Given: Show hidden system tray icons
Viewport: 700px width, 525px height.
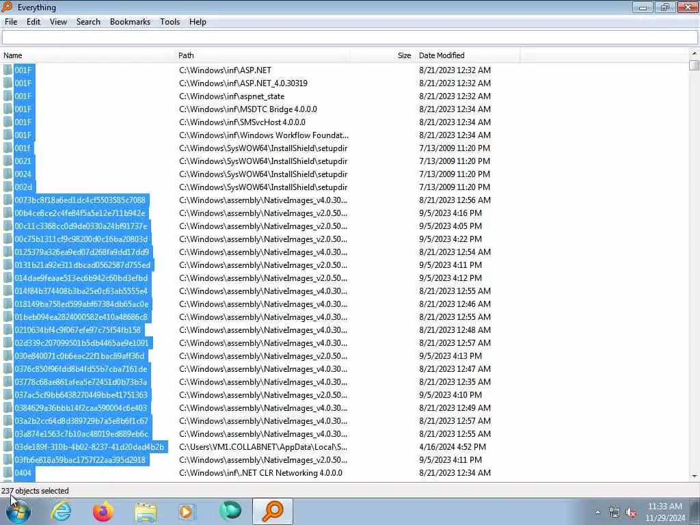Looking at the screenshot, I should 597,512.
